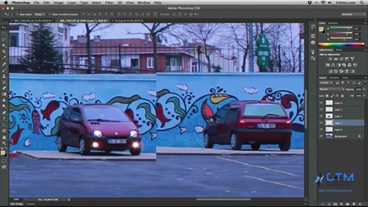Enable Show Transform Controls checkbox
The width and height of the screenshot is (368, 207).
[x=50, y=14]
